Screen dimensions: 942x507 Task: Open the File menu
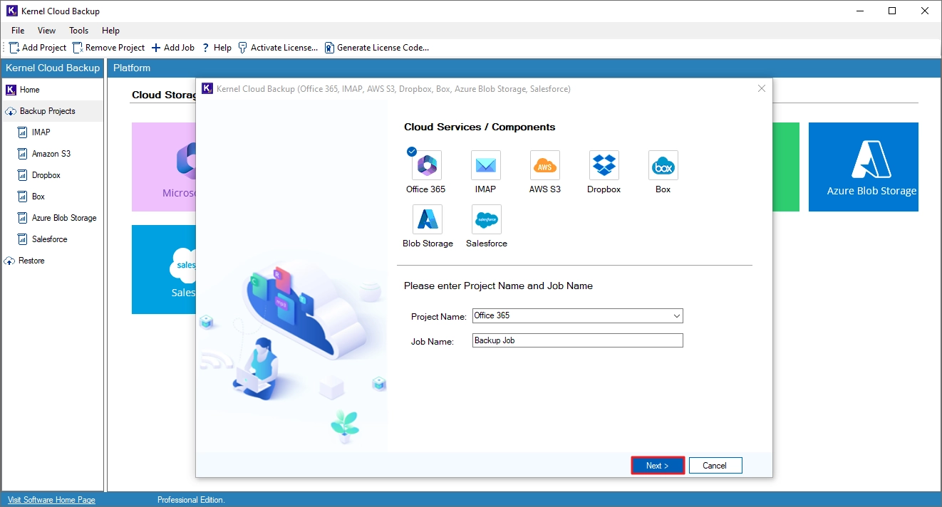pos(18,31)
